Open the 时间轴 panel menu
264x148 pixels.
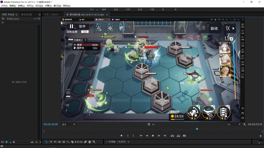click(128, 142)
